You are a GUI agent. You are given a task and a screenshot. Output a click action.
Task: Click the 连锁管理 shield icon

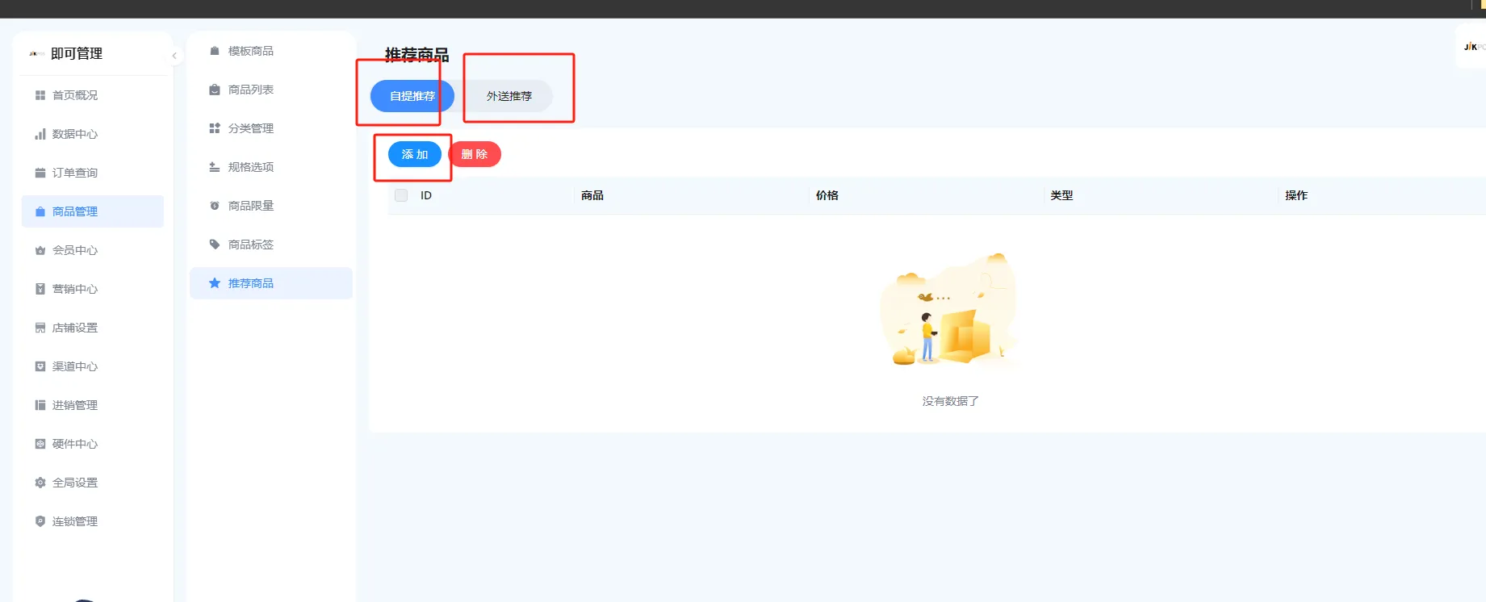coord(40,521)
